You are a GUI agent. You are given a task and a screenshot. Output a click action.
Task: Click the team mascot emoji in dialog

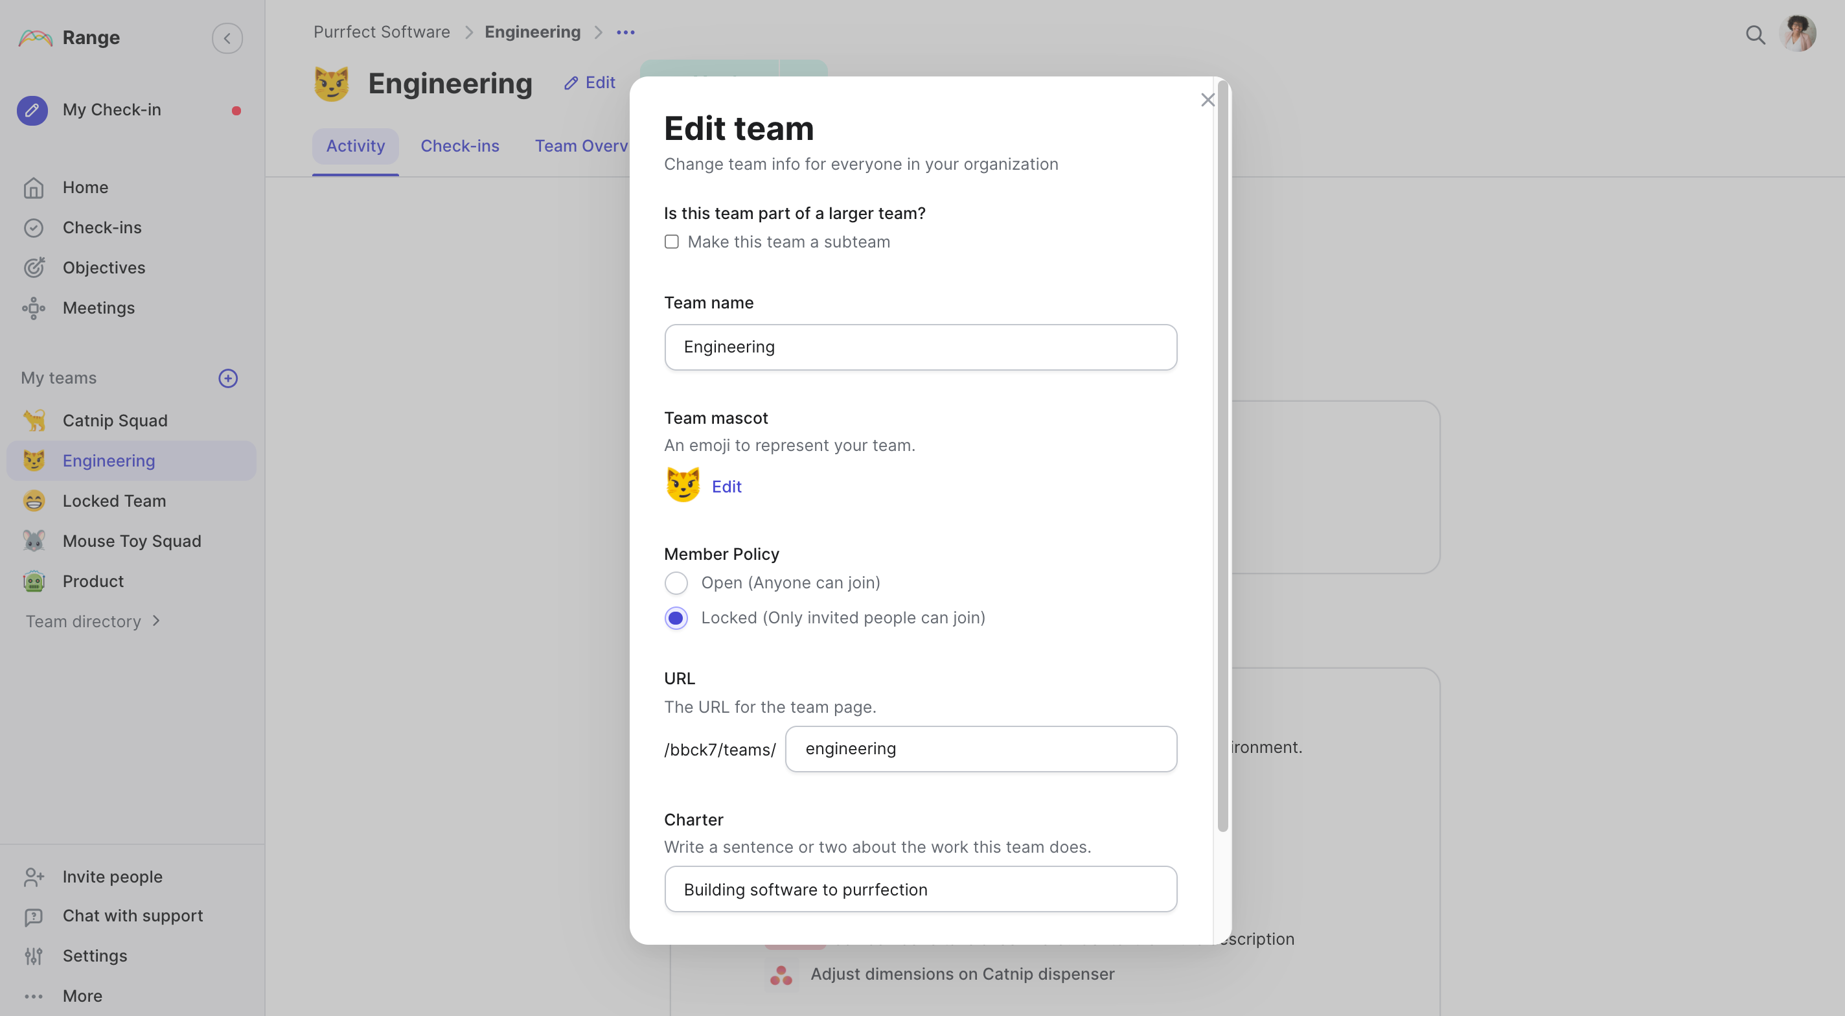(683, 485)
